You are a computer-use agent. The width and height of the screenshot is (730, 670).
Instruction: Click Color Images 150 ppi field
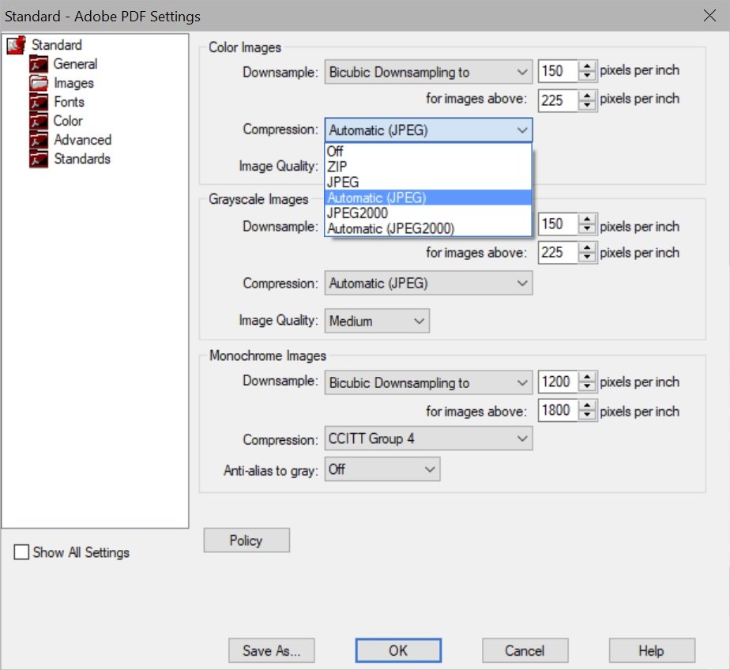click(558, 71)
